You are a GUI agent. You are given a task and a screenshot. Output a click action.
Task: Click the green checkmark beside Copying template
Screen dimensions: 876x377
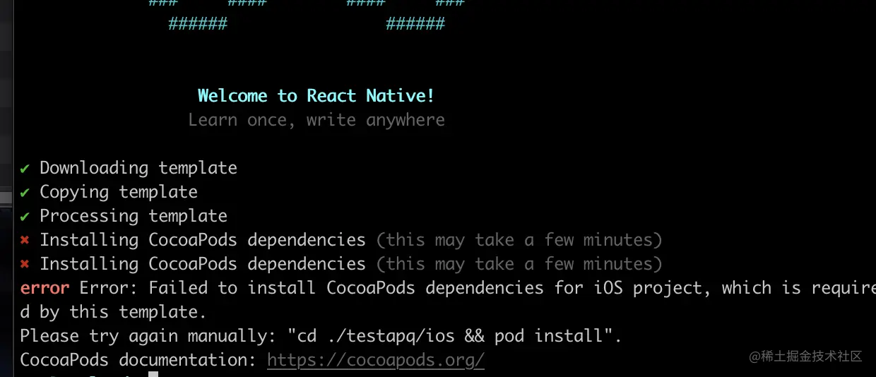point(25,192)
